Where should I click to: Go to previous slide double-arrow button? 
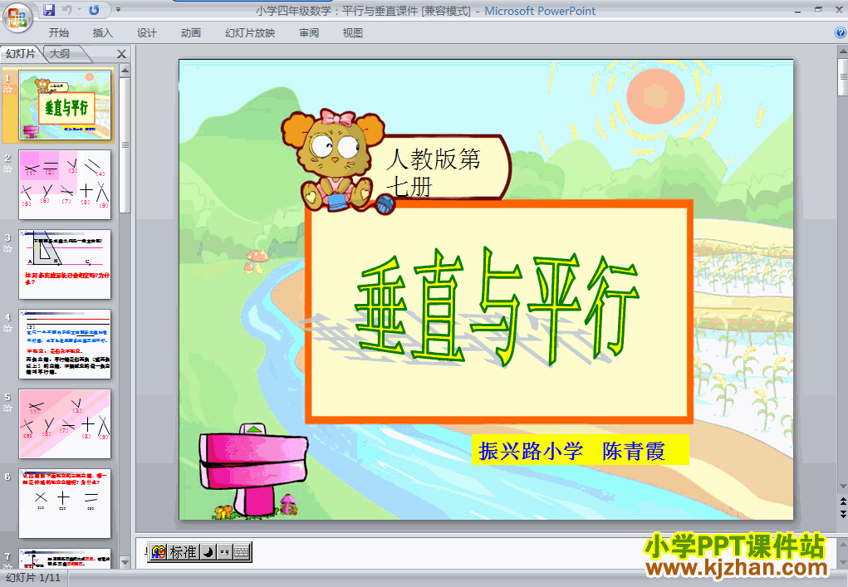[x=842, y=502]
